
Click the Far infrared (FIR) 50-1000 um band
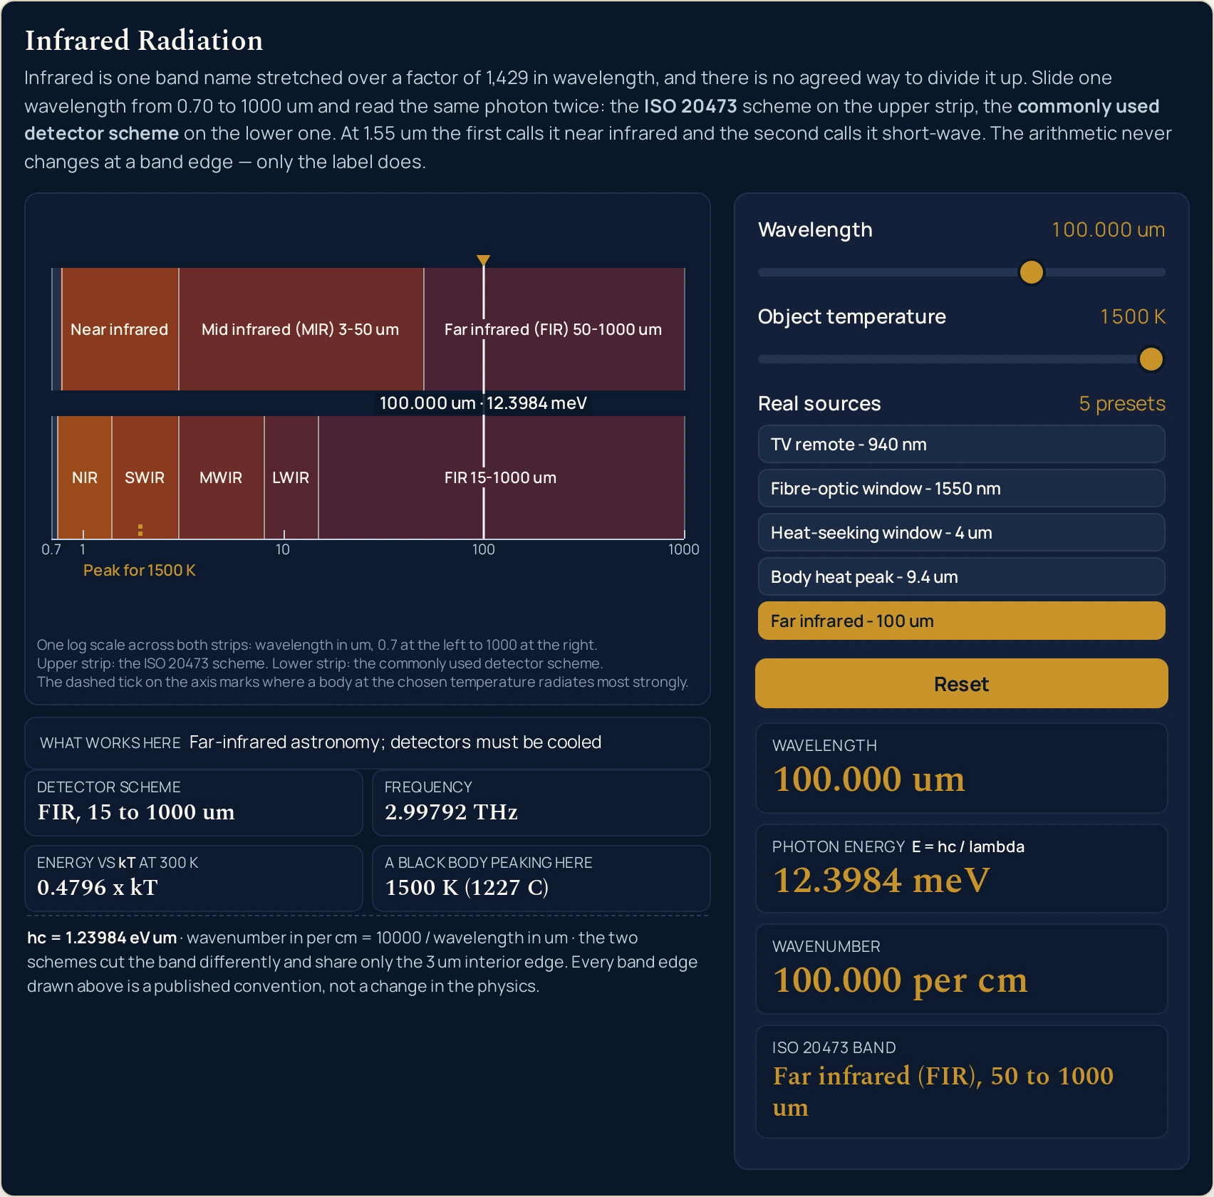[x=554, y=329]
